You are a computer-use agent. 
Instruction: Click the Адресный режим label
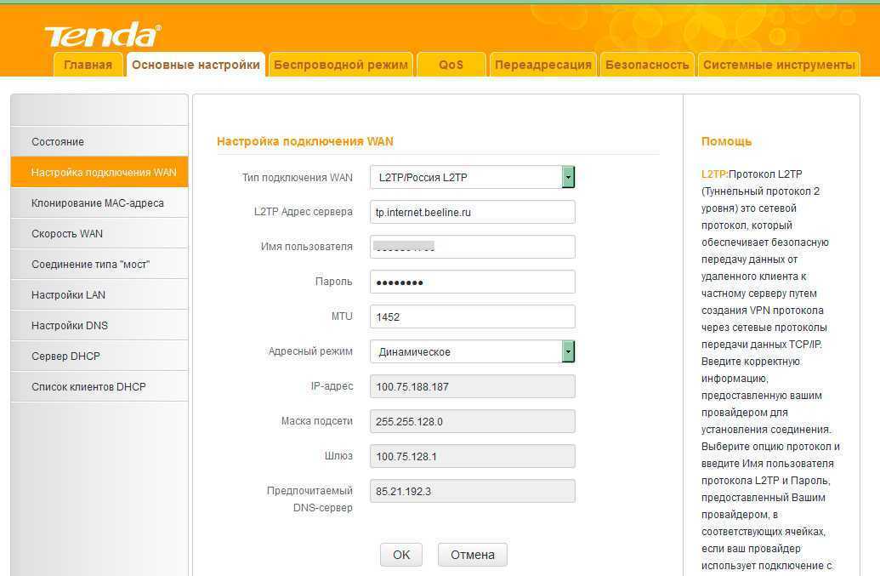pos(310,351)
